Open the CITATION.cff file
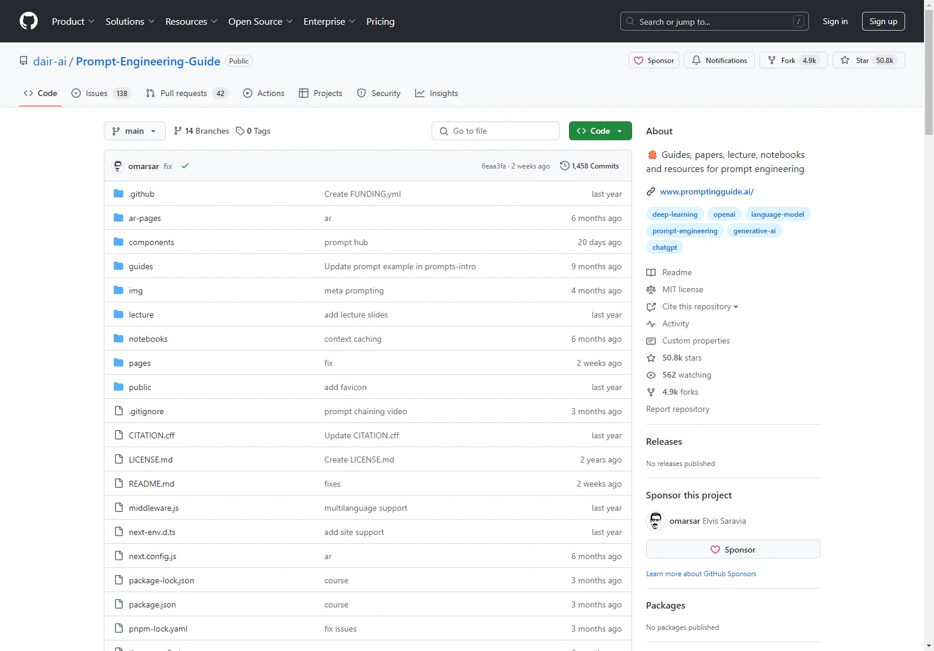934x651 pixels. 152,435
